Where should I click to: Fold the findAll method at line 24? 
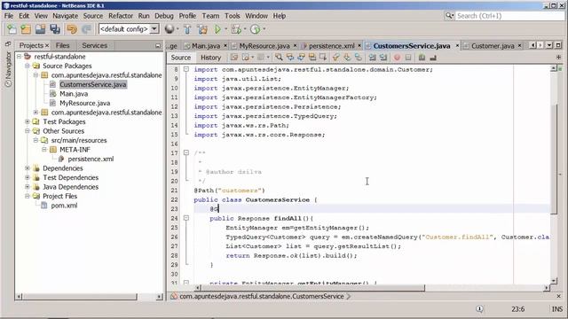[x=186, y=218]
